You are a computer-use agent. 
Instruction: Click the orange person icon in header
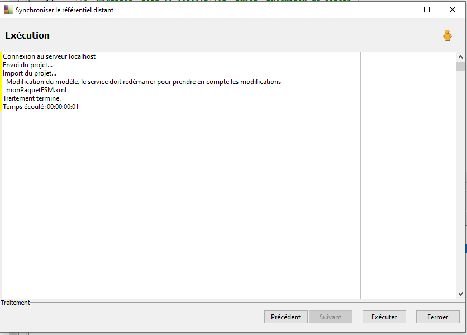click(447, 35)
